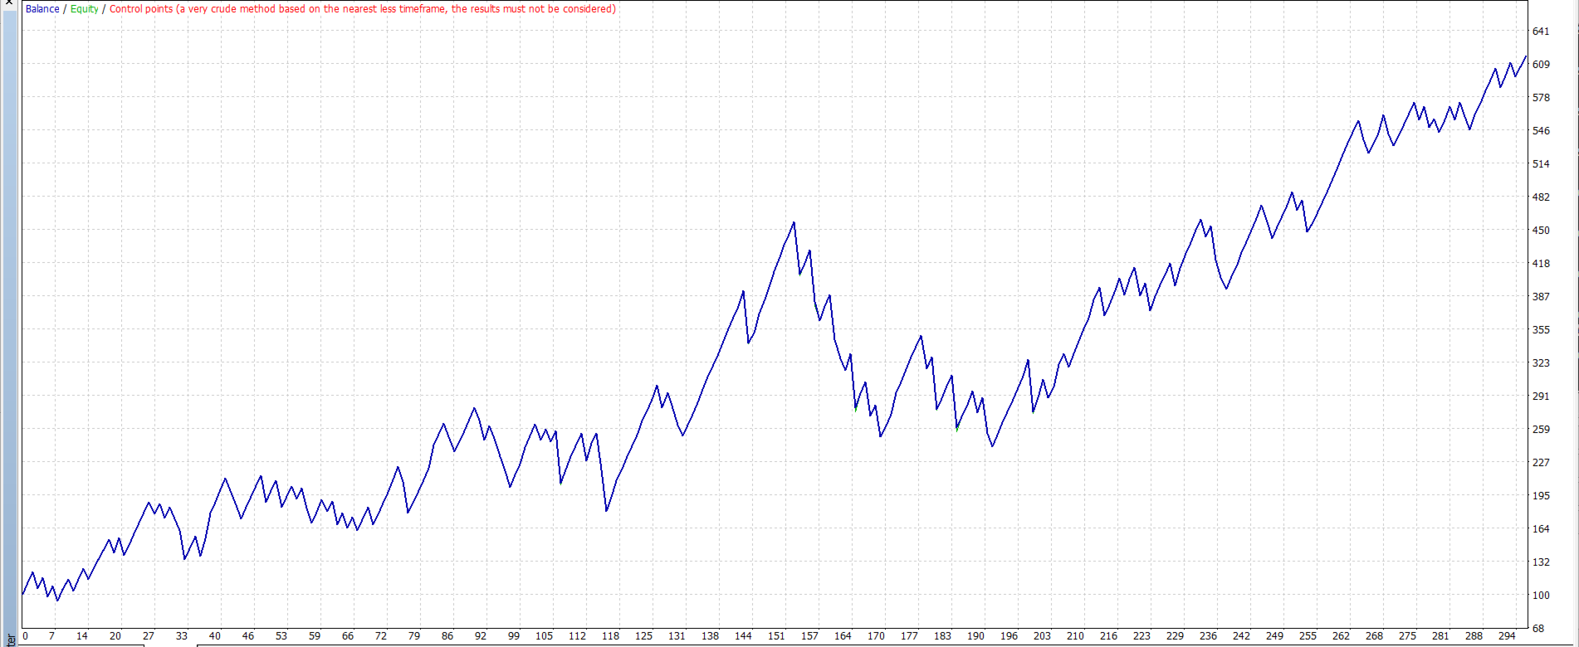Screen dimensions: 1579x647
Task: Click the 418 value on the balance axis
Action: [x=1541, y=264]
